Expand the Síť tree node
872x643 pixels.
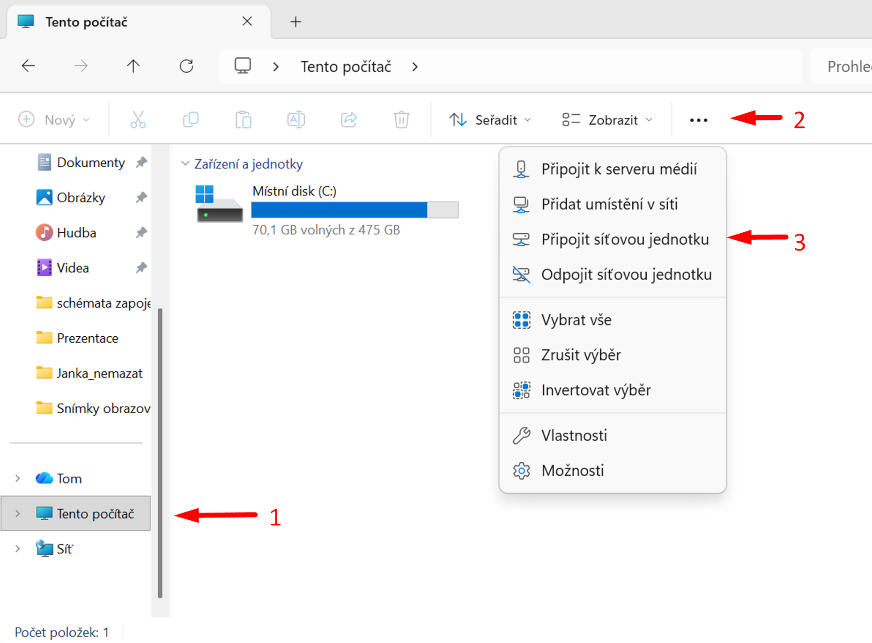(18, 549)
